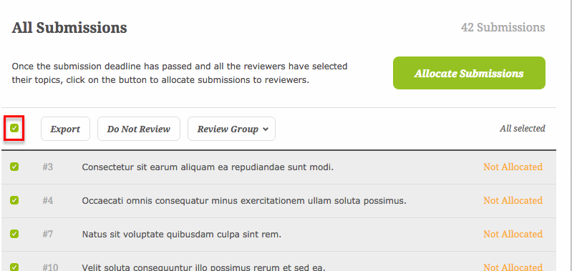Click the 42 Submissions count label
This screenshot has height=271, width=572.
click(503, 27)
